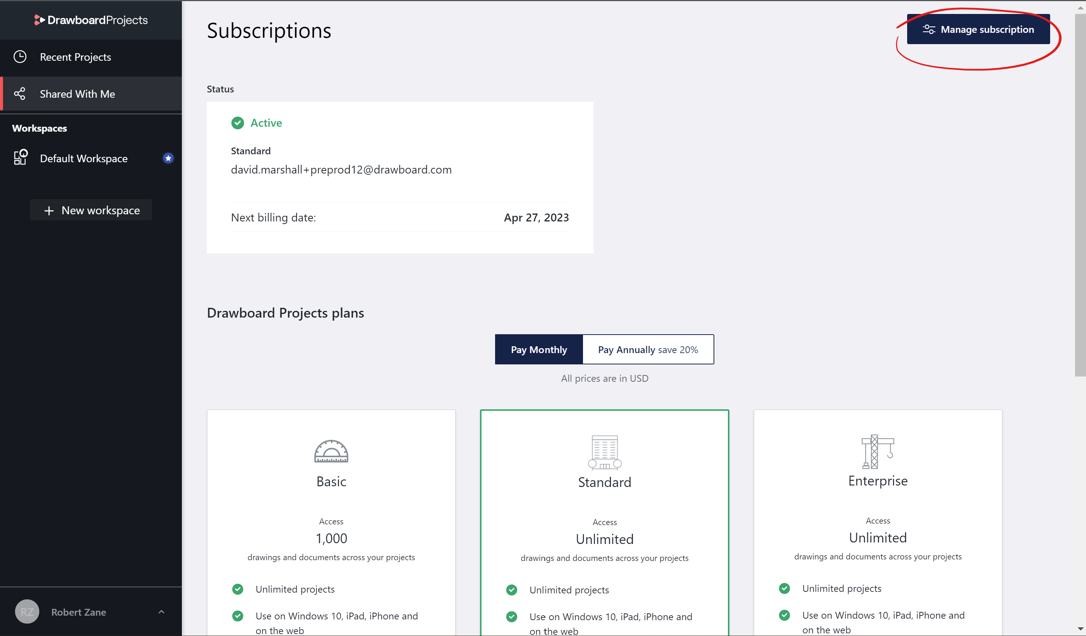1086x636 pixels.
Task: Click the plus icon for New workspace
Action: click(x=49, y=211)
